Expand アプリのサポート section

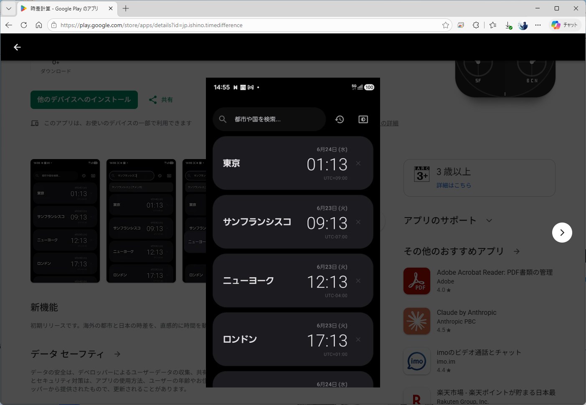point(489,220)
